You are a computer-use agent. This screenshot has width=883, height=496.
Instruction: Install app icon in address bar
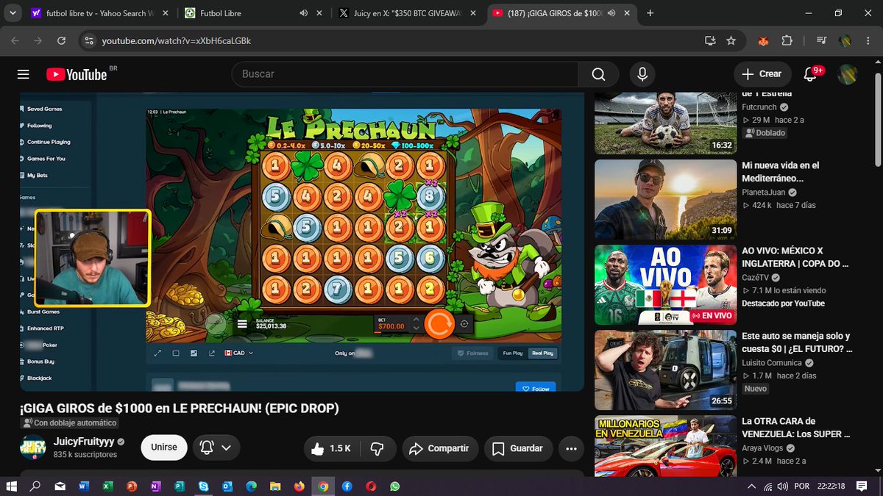click(710, 41)
